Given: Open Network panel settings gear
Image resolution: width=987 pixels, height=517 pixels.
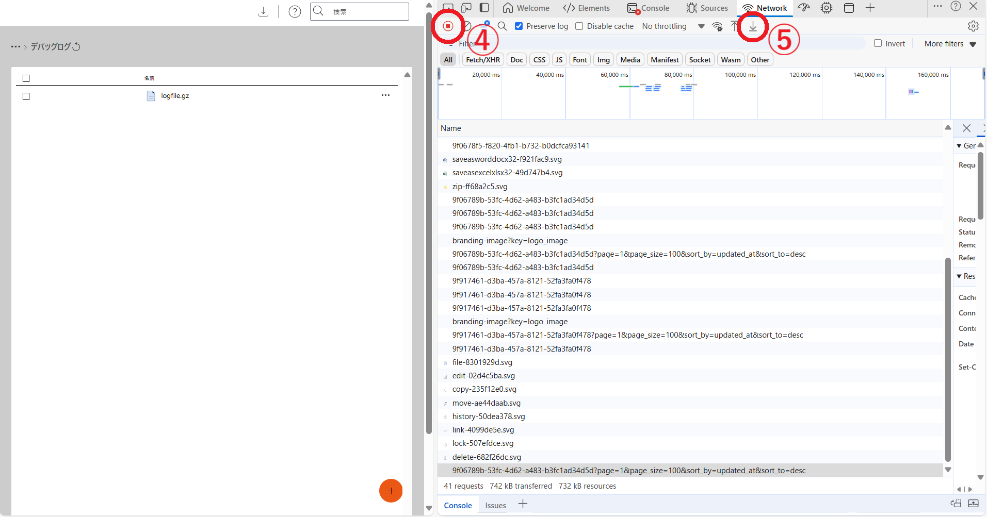Looking at the screenshot, I should pos(973,26).
